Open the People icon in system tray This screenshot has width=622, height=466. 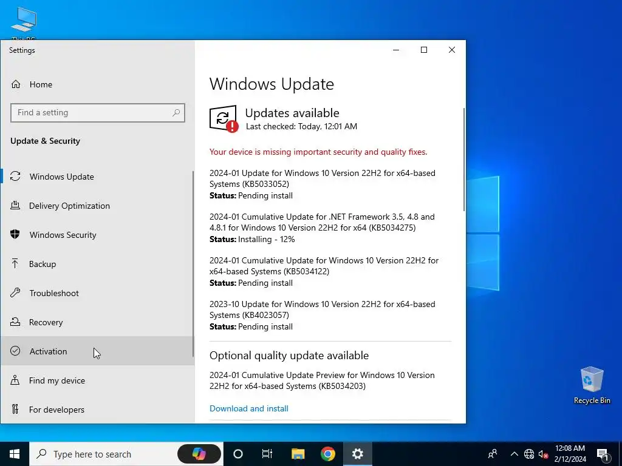[x=493, y=454]
